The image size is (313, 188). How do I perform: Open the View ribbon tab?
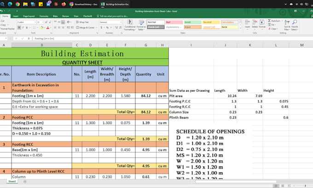tap(76, 16)
